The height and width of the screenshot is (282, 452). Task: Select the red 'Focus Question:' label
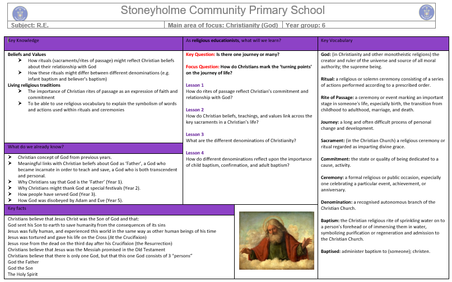pos(203,67)
